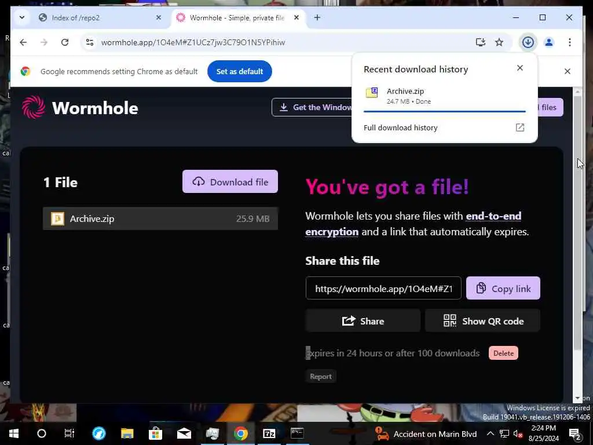
Task: Dismiss the default browser infobar
Action: click(x=568, y=71)
